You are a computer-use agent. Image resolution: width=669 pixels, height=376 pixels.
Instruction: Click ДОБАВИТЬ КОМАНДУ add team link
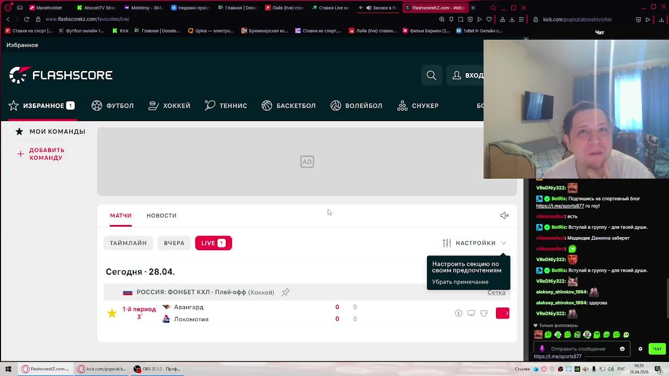point(41,154)
